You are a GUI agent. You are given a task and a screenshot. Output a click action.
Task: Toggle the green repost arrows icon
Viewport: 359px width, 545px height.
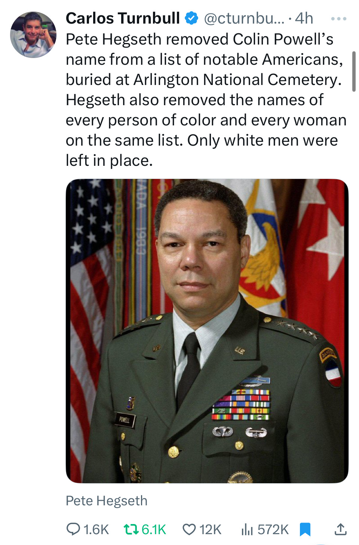tap(131, 529)
